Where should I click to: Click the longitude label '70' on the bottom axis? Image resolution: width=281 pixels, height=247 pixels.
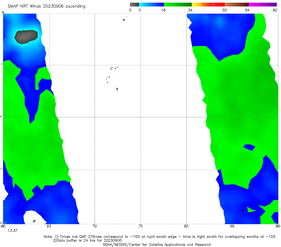click(x=95, y=226)
